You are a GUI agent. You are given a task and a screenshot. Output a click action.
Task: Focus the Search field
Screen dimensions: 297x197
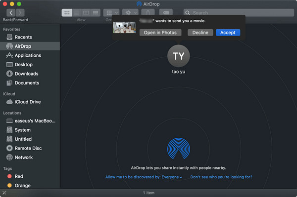point(239,13)
